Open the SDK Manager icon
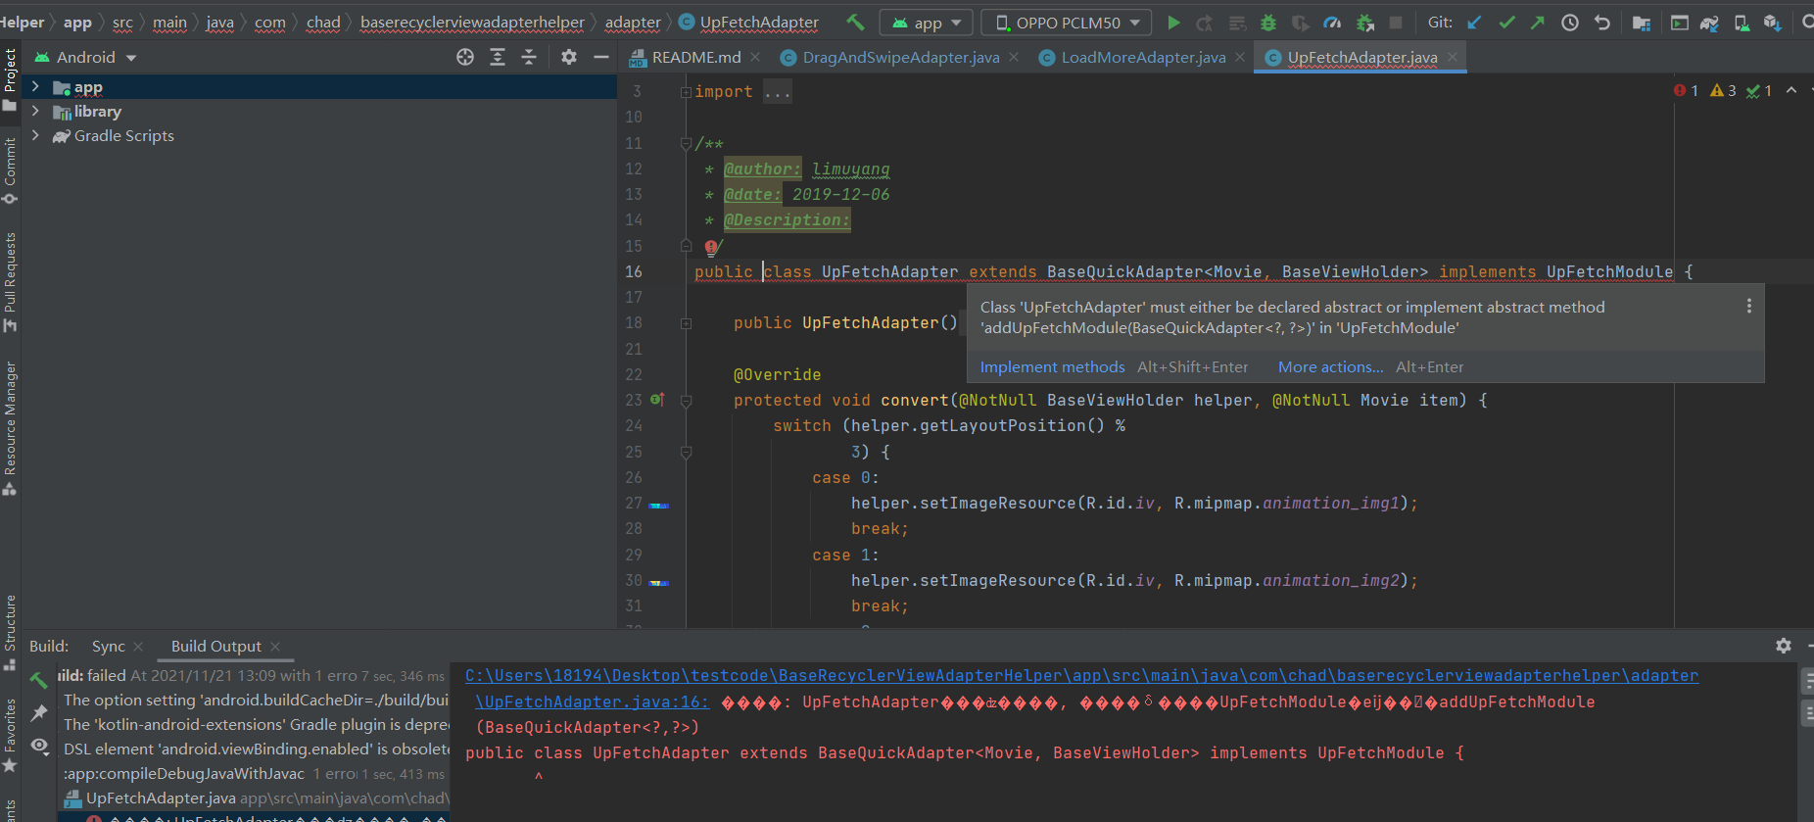Image resolution: width=1814 pixels, height=822 pixels. tap(1772, 22)
